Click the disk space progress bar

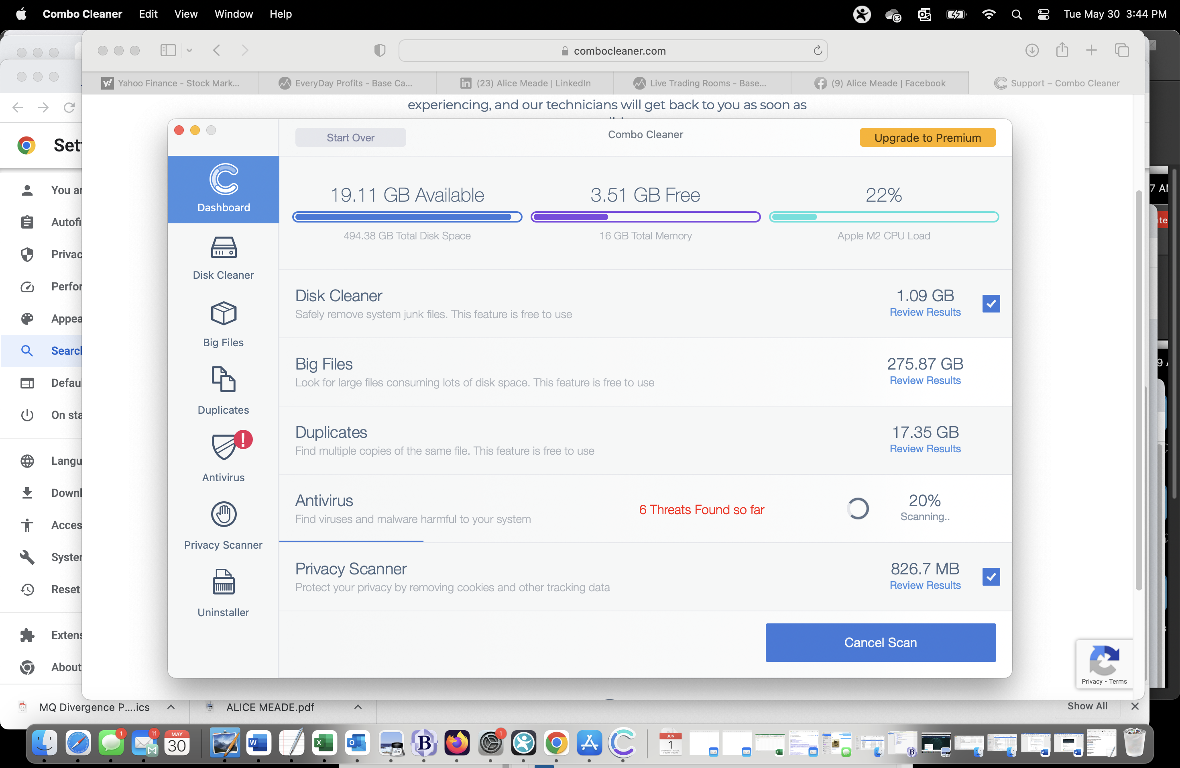tap(407, 217)
